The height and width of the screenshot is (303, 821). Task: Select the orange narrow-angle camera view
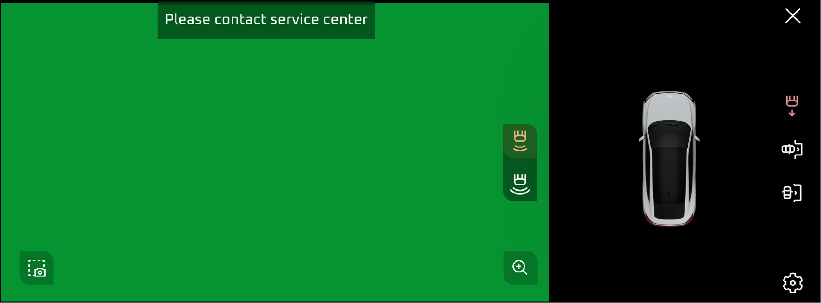pyautogui.click(x=520, y=141)
